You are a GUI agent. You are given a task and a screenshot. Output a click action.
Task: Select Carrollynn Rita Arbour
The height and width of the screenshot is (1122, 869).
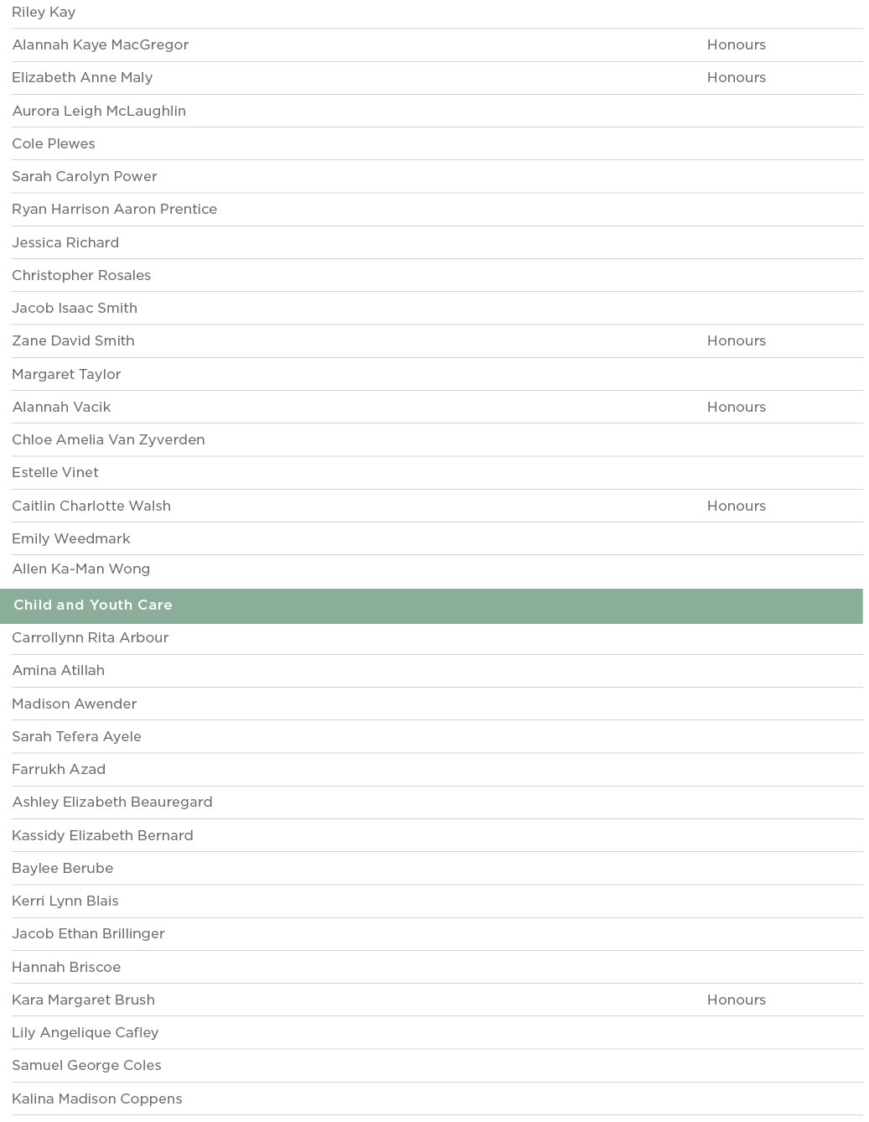click(91, 638)
